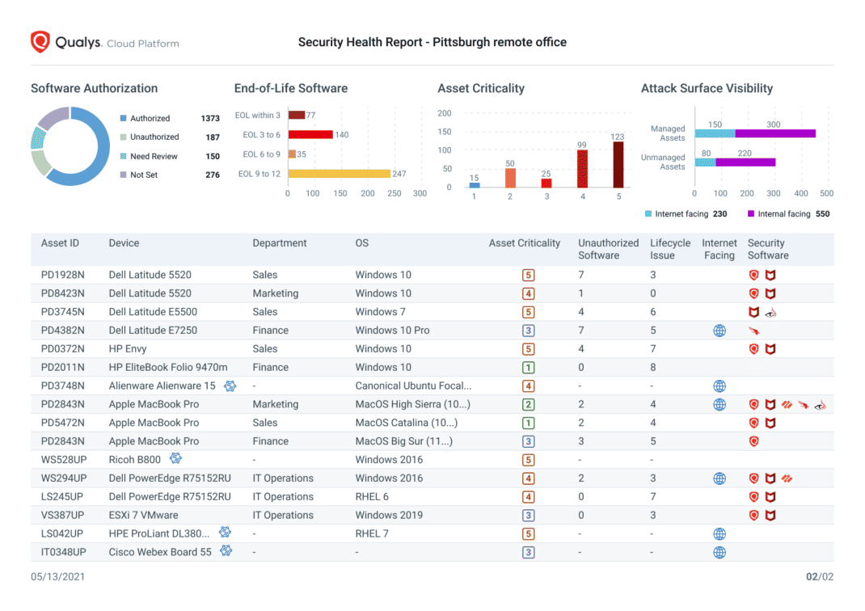Click the FireEye icon in Marketing MacBook Pro row
This screenshot has width=865, height=611.
click(x=821, y=406)
